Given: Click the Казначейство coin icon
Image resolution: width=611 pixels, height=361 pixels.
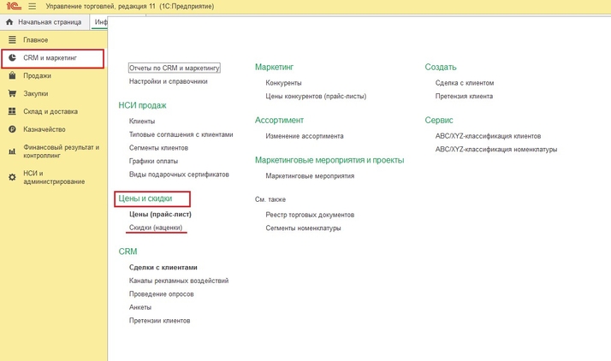Looking at the screenshot, I should click(x=12, y=129).
